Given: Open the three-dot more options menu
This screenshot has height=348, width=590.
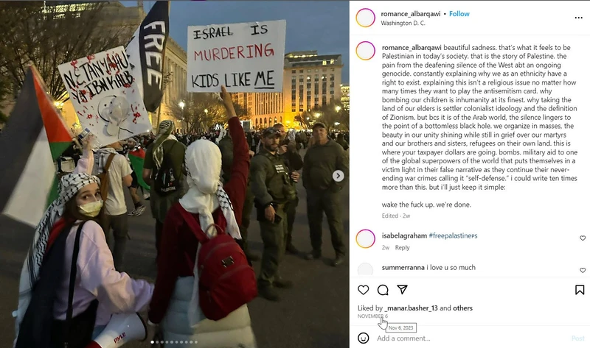Looking at the screenshot, I should 578,18.
